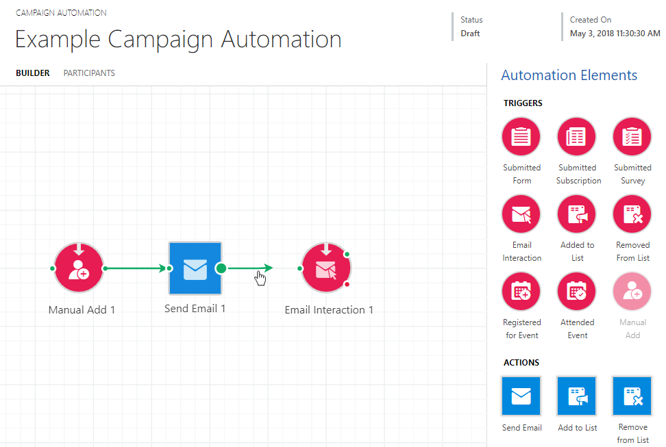This screenshot has height=447, width=666.
Task: Click the Campaign Automation breadcrumb text
Action: [61, 13]
